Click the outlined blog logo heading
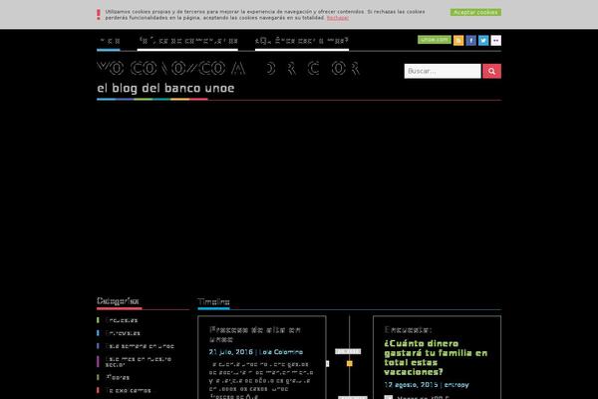Viewport: 598px width, 399px height. pos(228,69)
